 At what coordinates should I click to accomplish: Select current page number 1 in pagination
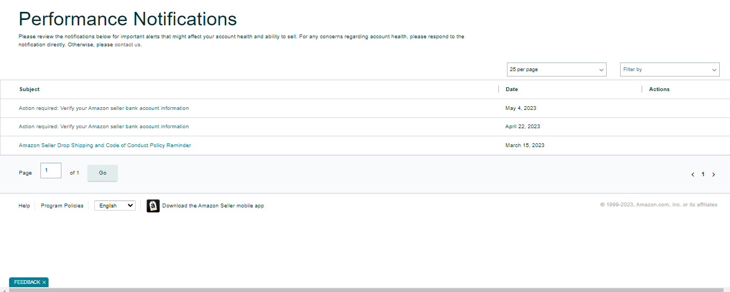703,175
